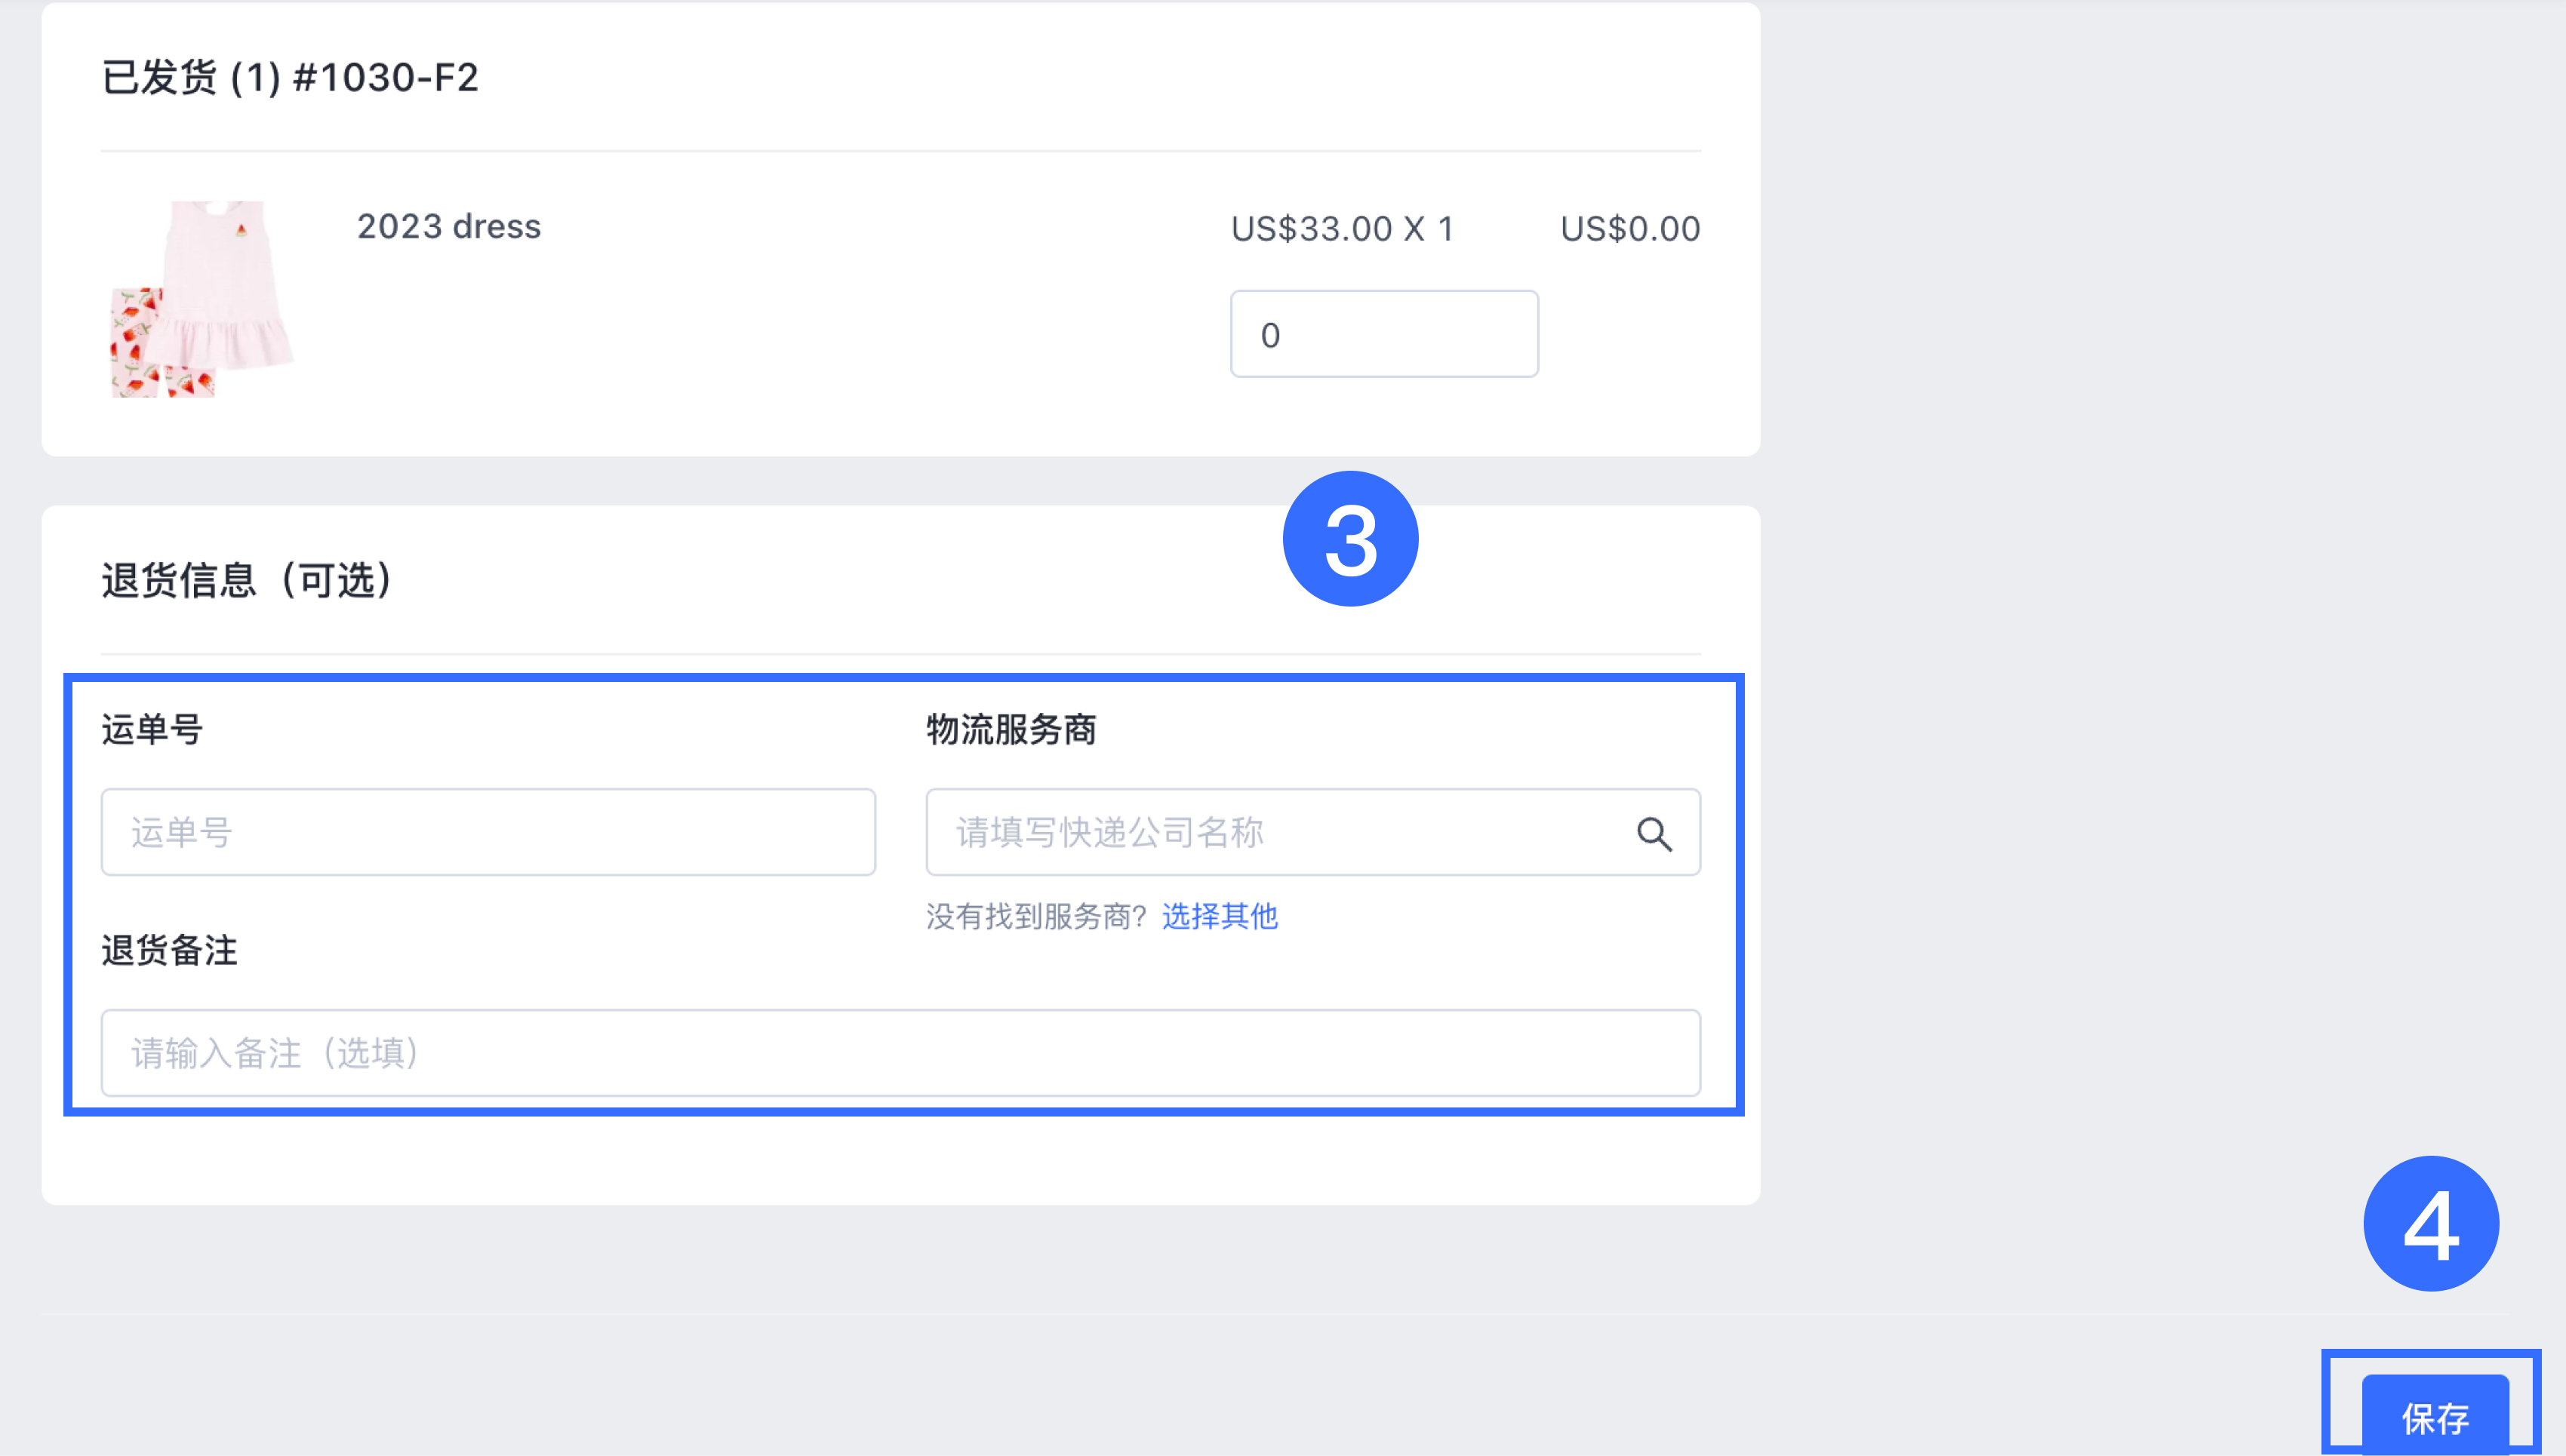Focus the 运单号 tracking number input
This screenshot has height=1456, width=2566.
click(x=488, y=832)
